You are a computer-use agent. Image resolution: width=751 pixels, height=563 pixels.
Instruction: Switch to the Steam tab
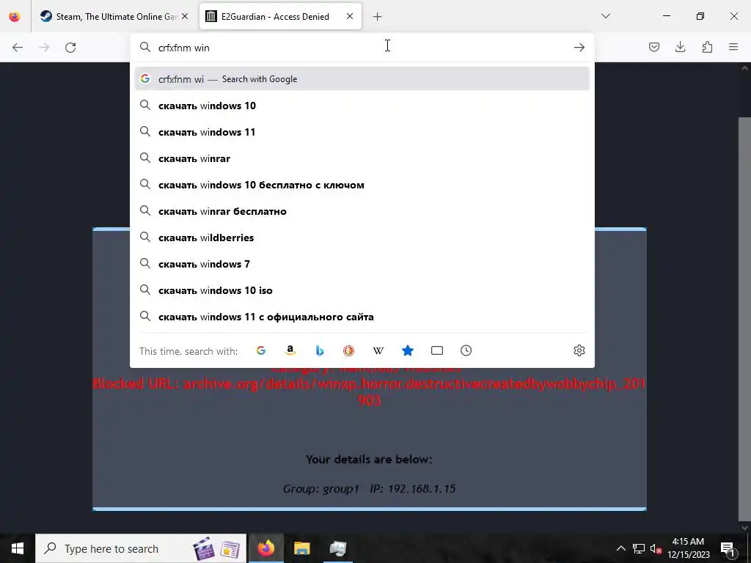115,16
